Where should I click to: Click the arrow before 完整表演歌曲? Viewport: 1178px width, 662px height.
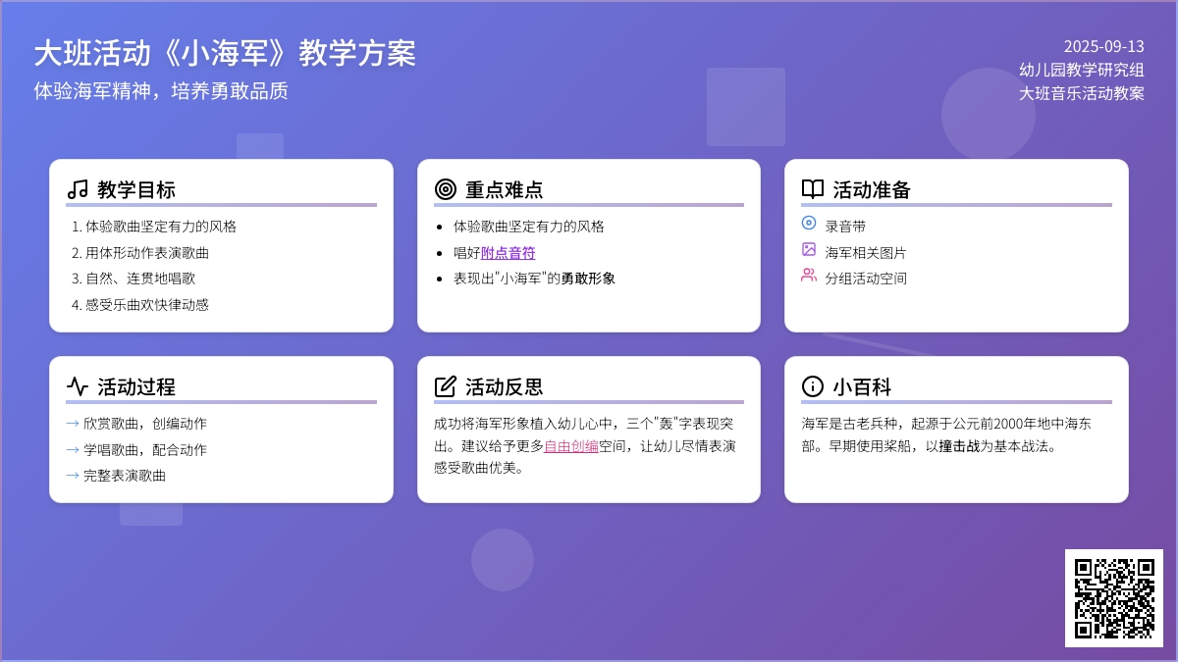point(73,476)
